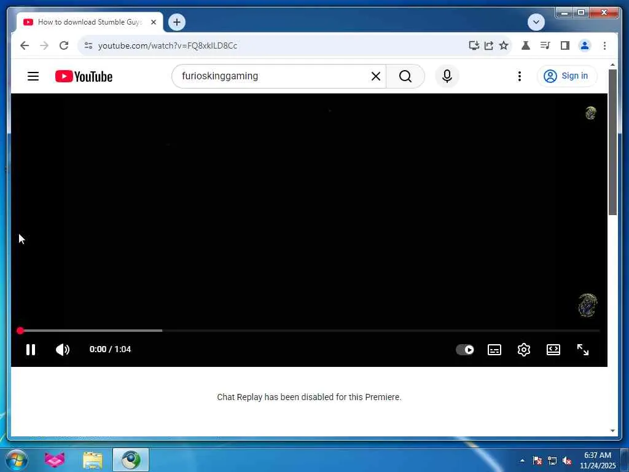Install app icon in address bar
Viewport: 629px width, 472px height.
[474, 45]
